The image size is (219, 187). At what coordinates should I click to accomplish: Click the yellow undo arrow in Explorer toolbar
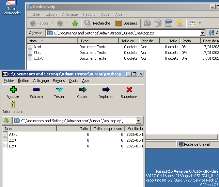point(179,23)
